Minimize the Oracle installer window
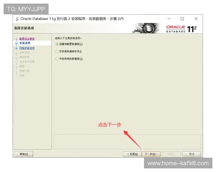The height and width of the screenshot is (172, 216). tap(169, 19)
